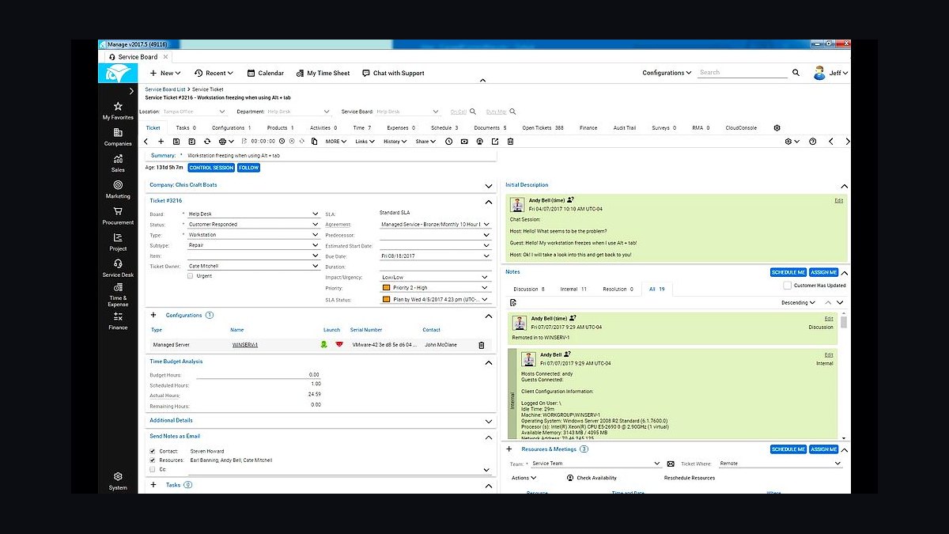949x534 pixels.
Task: Click the CONTROL SESSION button
Action: (211, 168)
